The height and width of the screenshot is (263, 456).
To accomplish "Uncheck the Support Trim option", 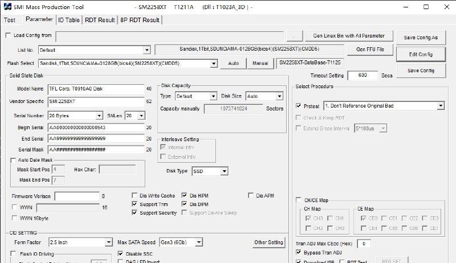I will [x=135, y=204].
